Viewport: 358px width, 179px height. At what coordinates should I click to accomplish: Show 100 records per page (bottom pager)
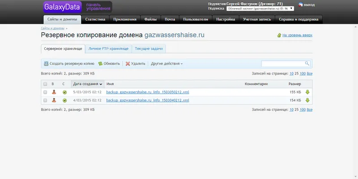(x=303, y=109)
